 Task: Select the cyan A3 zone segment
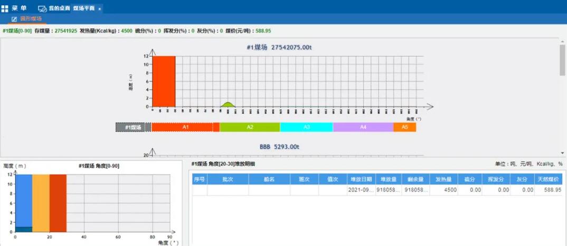coord(306,127)
